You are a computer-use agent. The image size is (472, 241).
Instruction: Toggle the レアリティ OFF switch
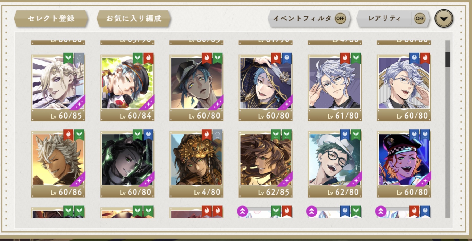(420, 18)
